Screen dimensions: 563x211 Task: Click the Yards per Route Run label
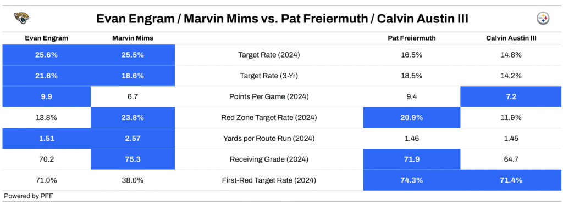click(268, 139)
